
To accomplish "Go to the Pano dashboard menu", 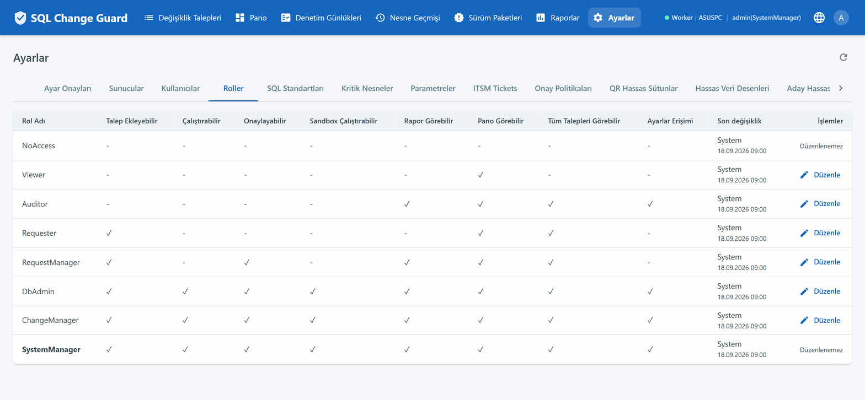I will pos(251,18).
